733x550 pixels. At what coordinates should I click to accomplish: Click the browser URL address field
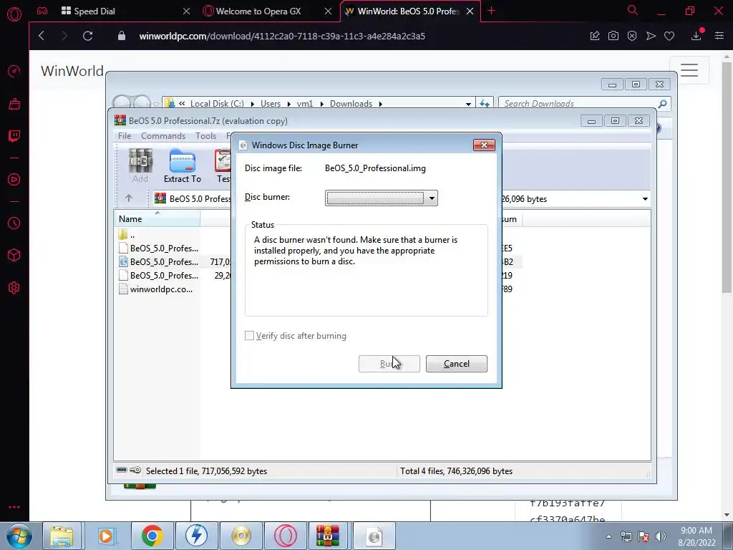coord(282,36)
